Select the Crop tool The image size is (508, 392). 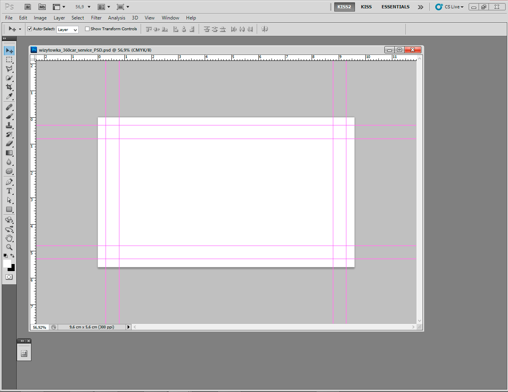[9, 87]
